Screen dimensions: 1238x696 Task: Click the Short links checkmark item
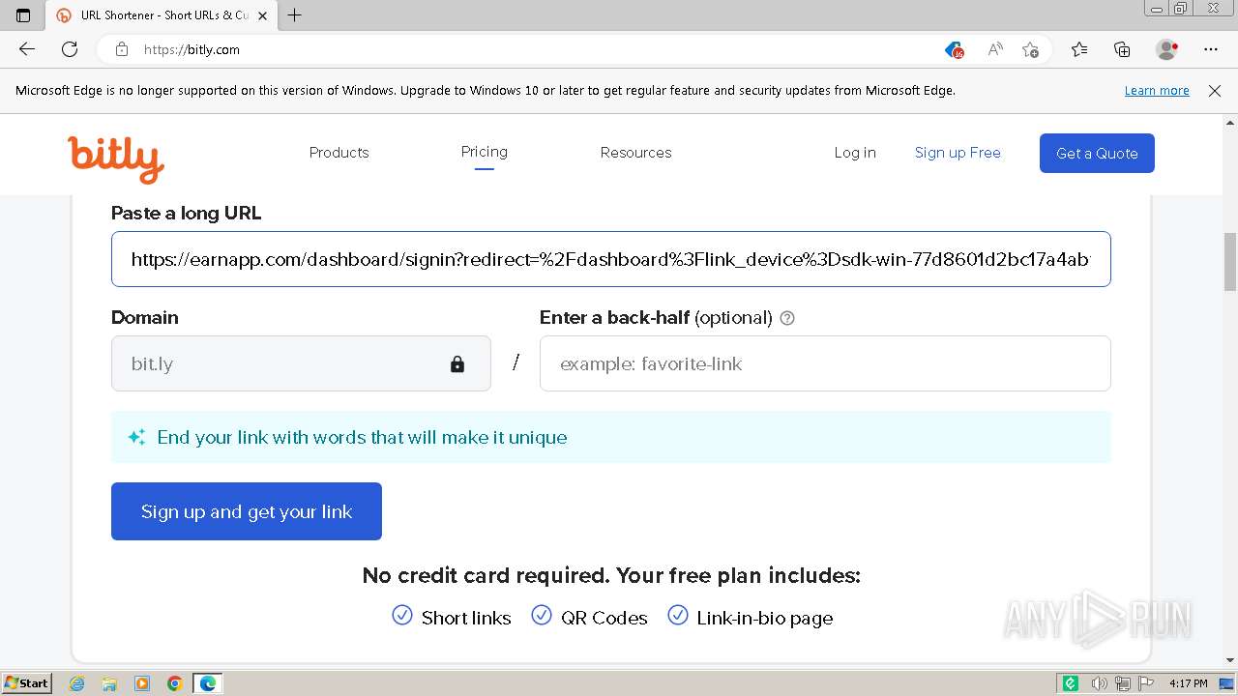click(x=452, y=617)
